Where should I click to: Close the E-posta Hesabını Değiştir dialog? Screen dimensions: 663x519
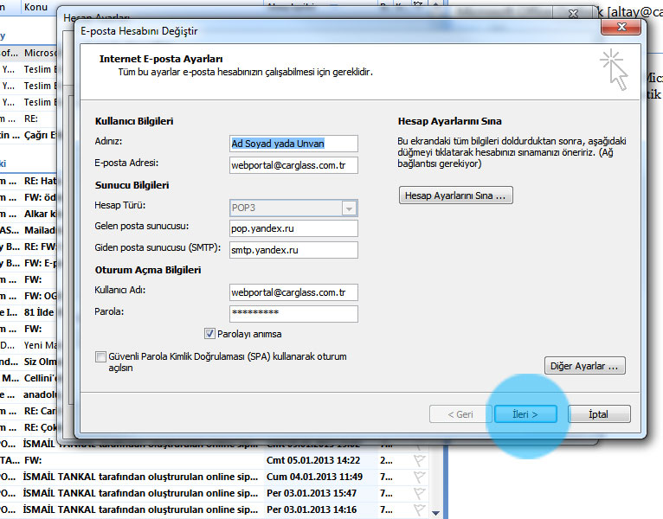(621, 27)
